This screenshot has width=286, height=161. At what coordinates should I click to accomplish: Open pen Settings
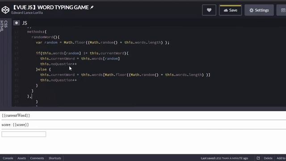coord(259,10)
